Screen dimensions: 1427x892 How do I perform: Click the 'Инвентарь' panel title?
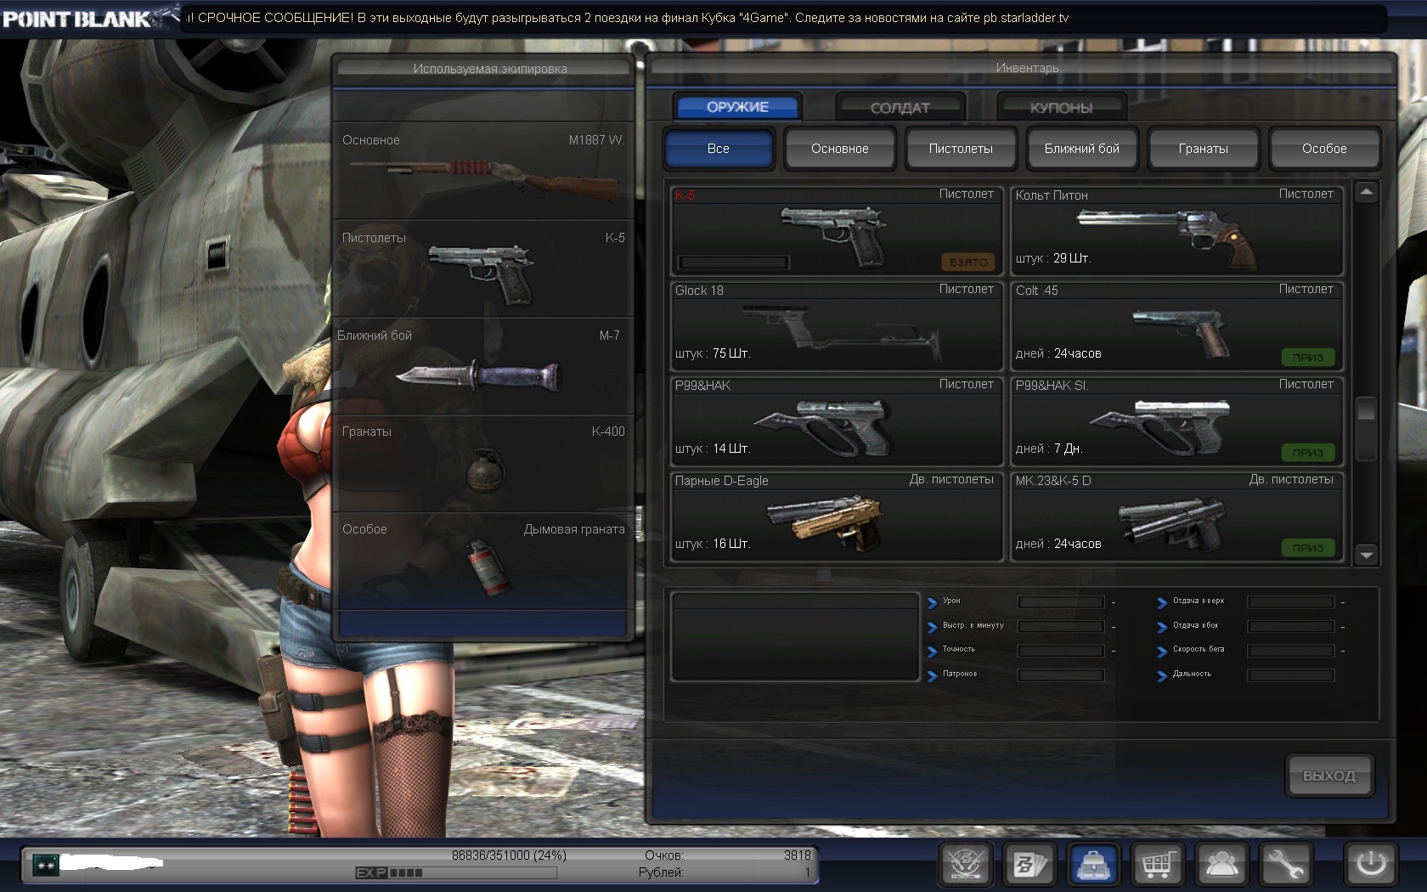point(1027,68)
